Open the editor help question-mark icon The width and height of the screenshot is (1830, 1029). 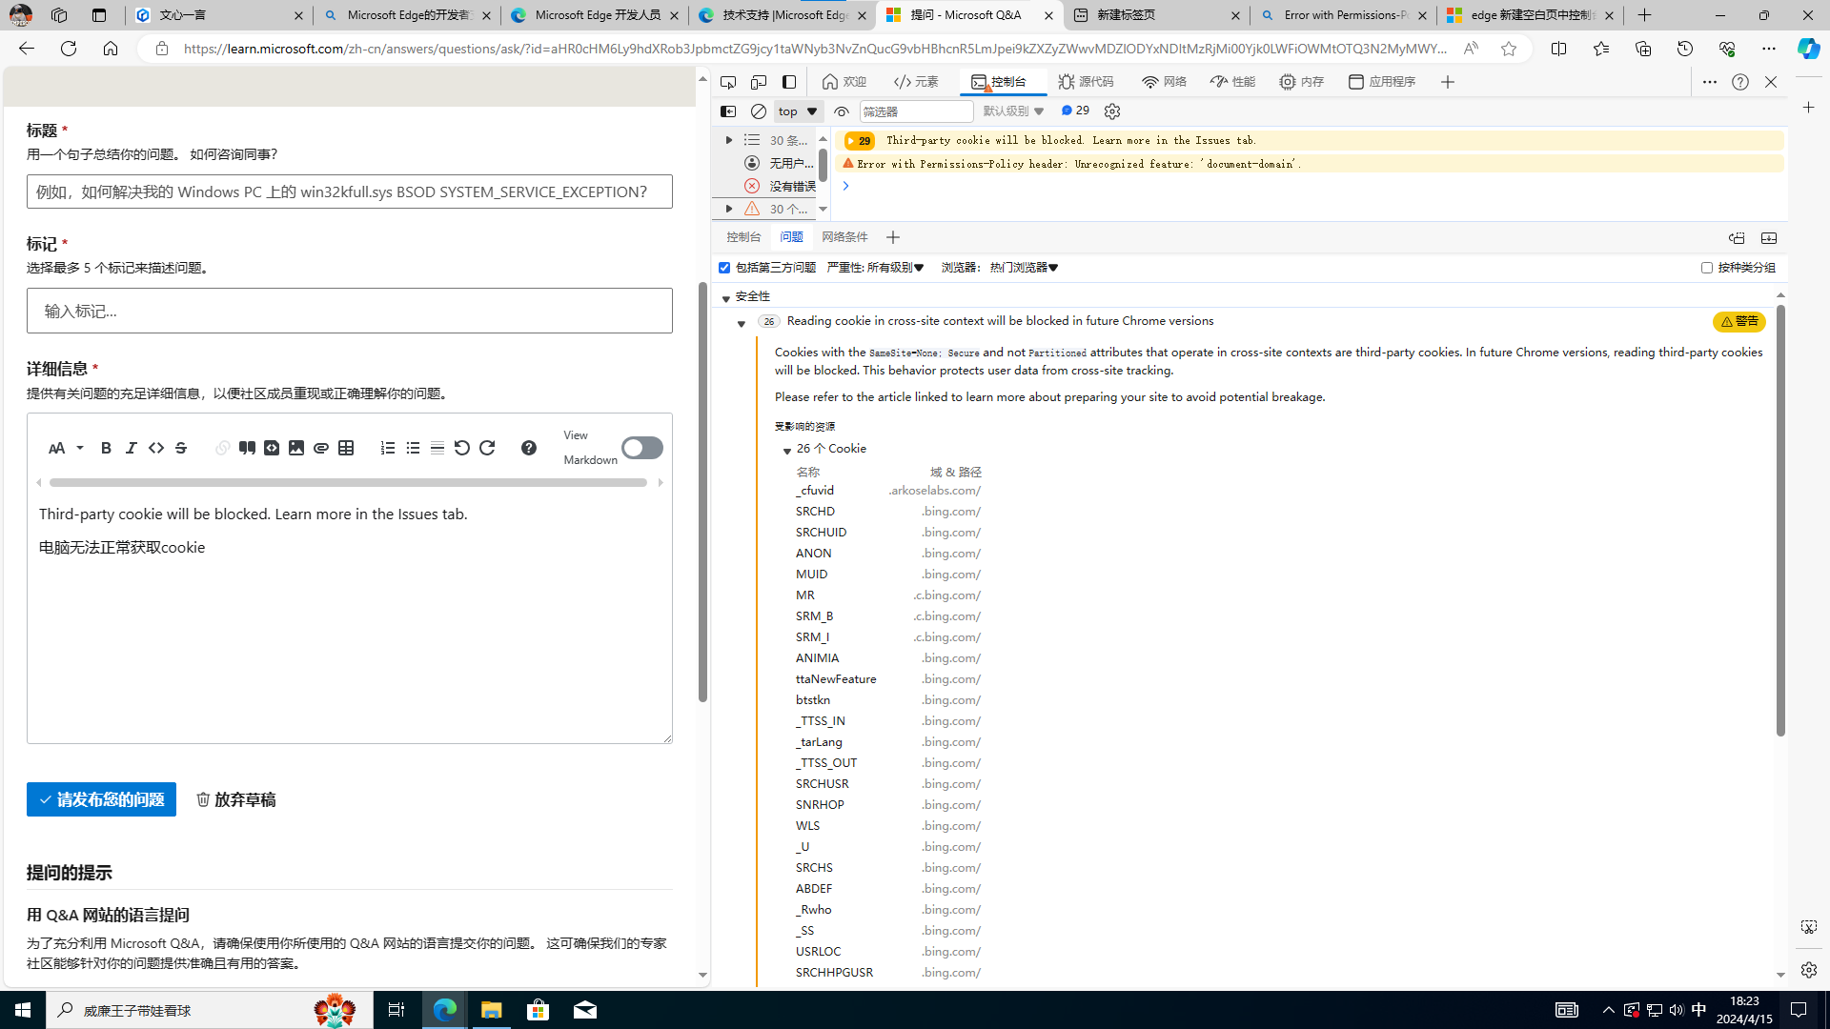[529, 448]
